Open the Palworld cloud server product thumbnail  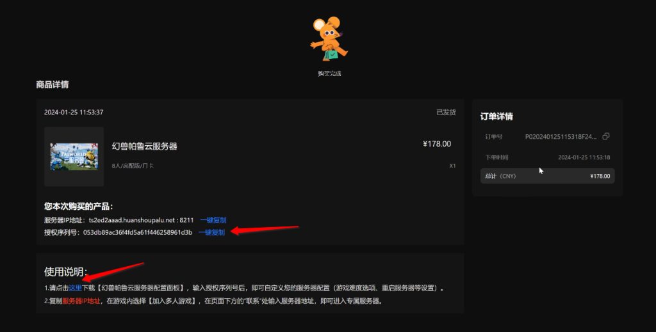[x=74, y=157]
